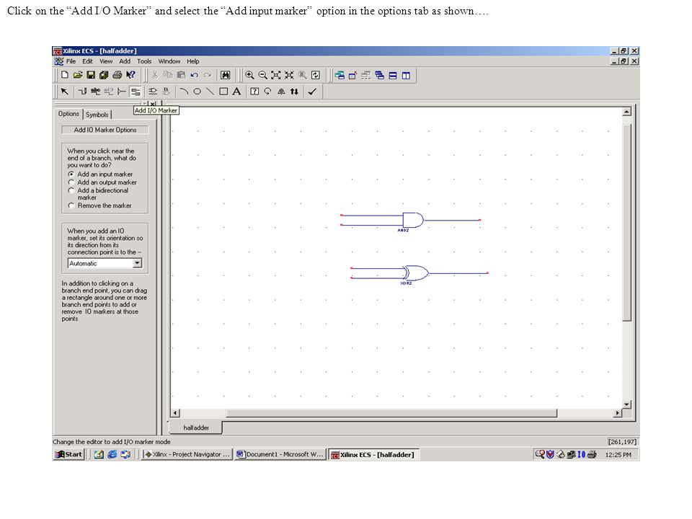692x519 pixels.
Task: Click the Refresh view icon
Action: click(x=316, y=75)
